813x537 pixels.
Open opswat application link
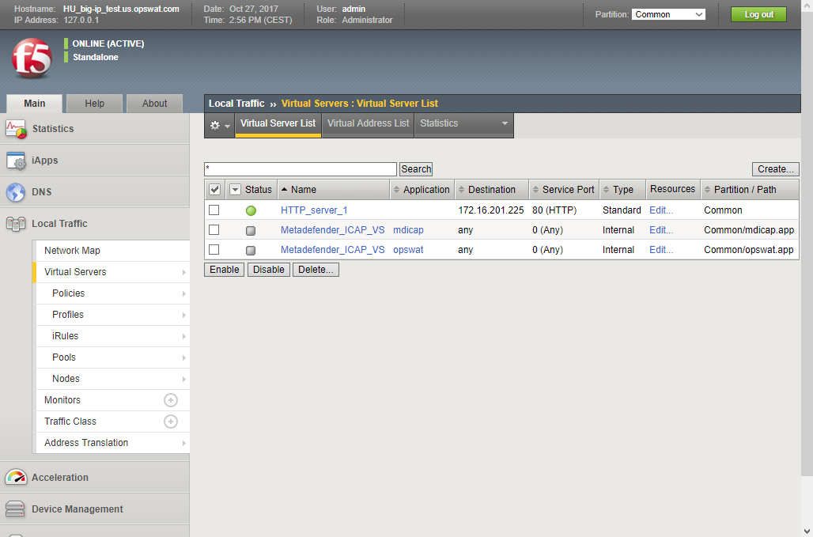tap(408, 250)
